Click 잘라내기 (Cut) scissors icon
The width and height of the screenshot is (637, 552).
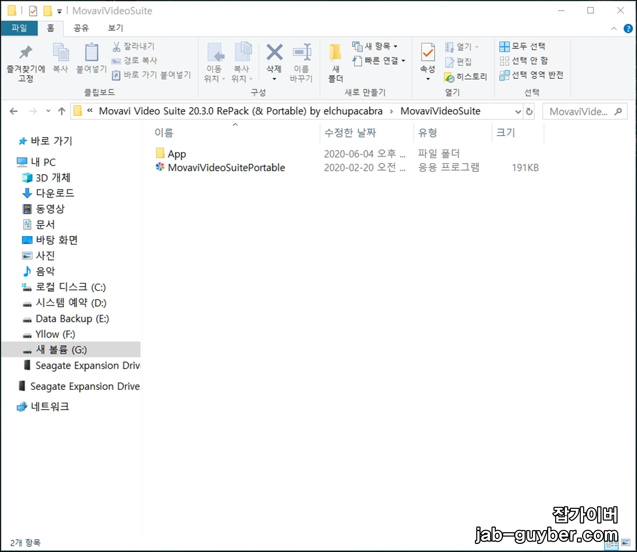(x=116, y=47)
